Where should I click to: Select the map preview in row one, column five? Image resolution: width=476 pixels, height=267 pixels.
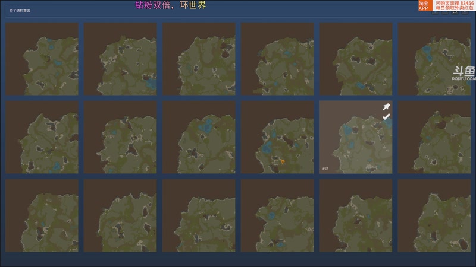[x=355, y=59]
